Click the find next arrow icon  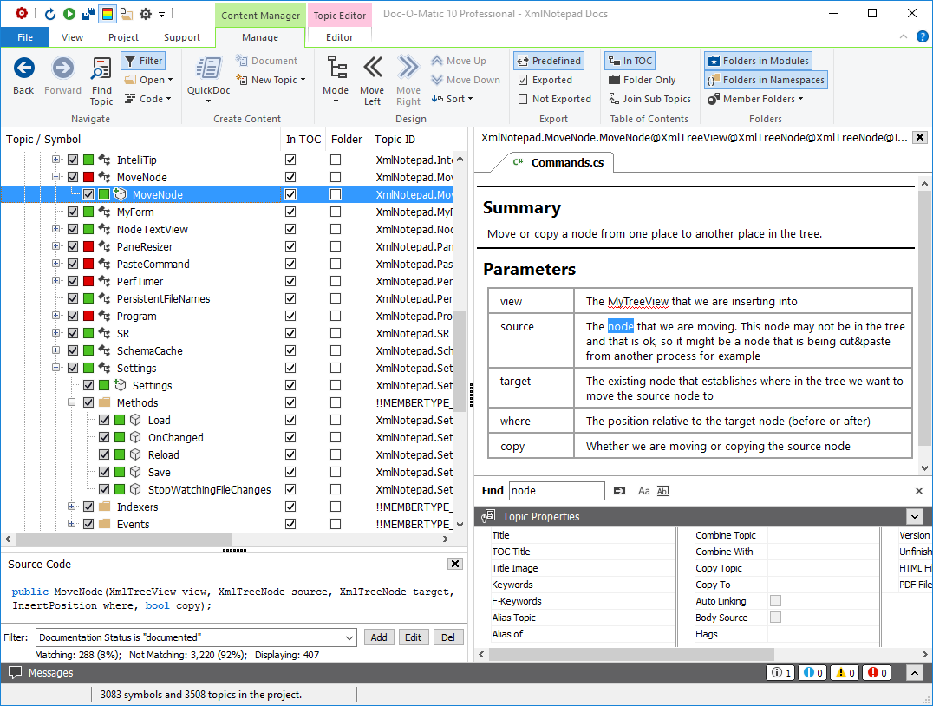pos(619,491)
